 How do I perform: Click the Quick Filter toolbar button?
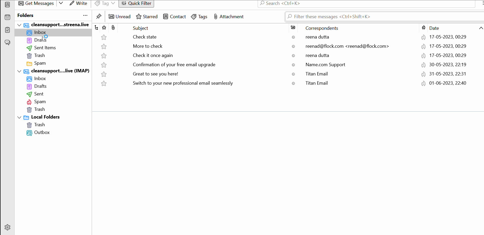pyautogui.click(x=136, y=3)
